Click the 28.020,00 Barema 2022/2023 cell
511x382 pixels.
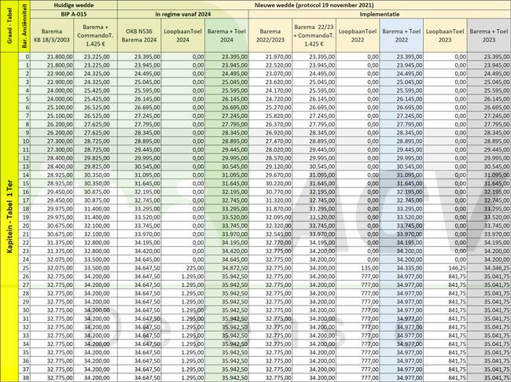click(x=270, y=149)
